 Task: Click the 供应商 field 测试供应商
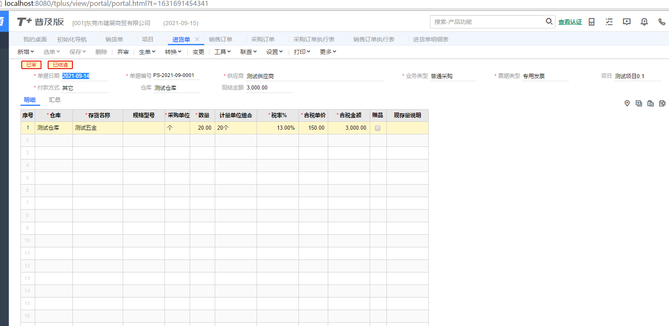coord(315,76)
